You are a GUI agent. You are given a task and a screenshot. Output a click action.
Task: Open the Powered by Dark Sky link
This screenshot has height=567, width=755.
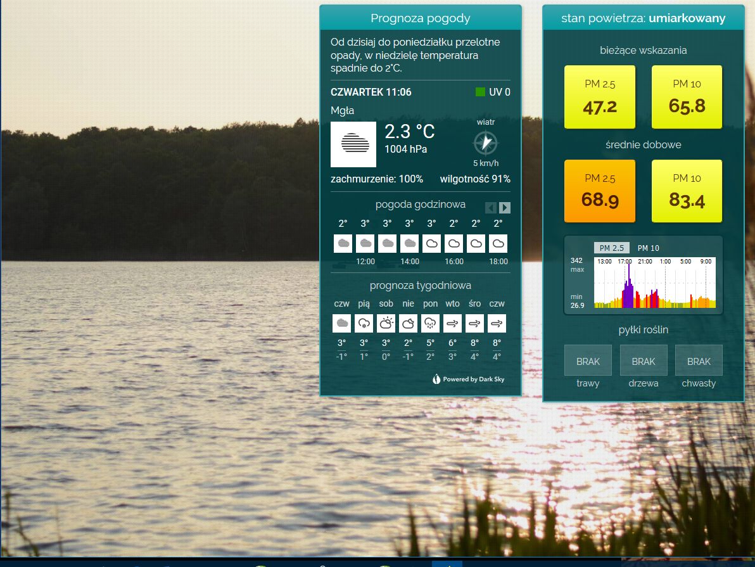(x=469, y=379)
